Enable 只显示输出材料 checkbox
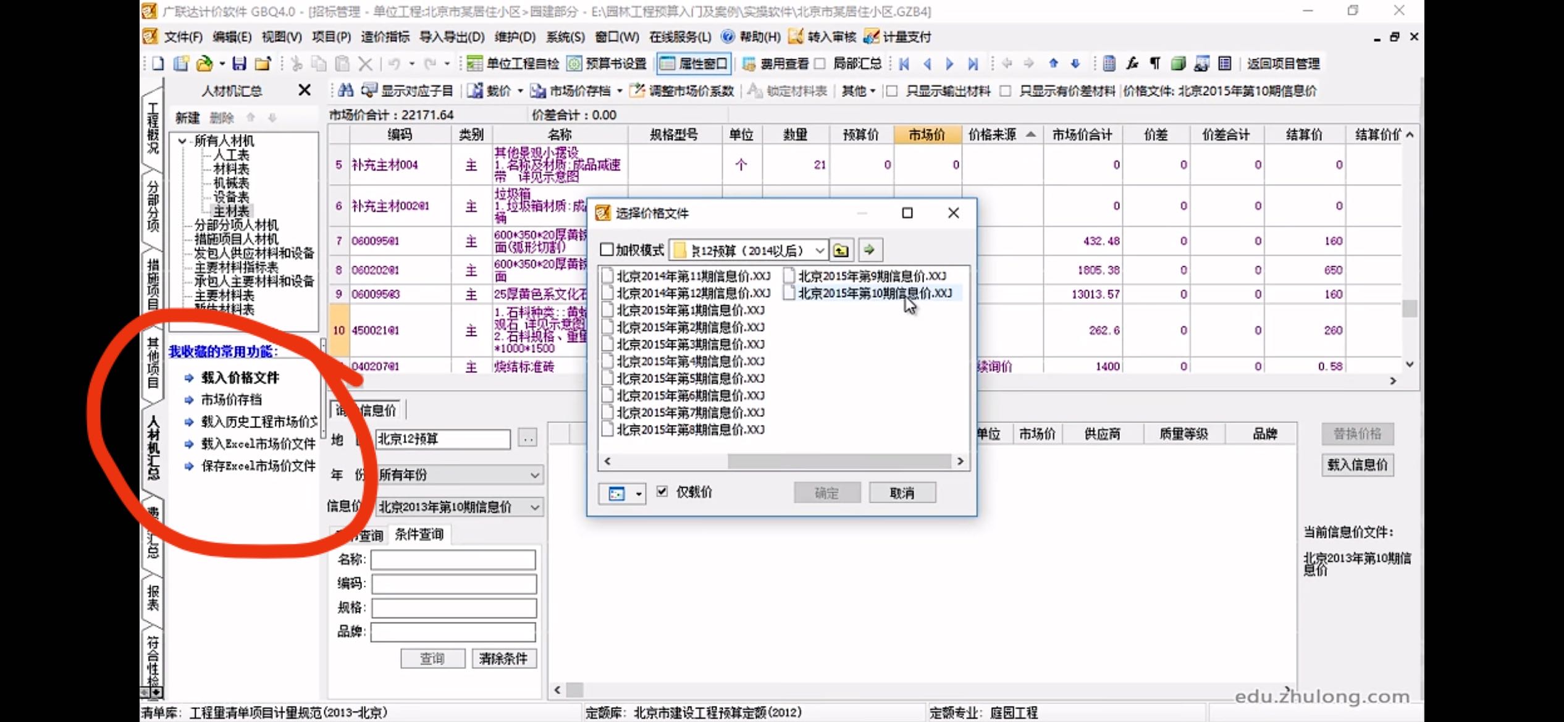The image size is (1564, 722). point(892,91)
